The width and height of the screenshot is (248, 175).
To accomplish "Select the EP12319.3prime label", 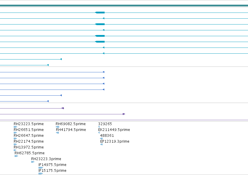I will pyautogui.click(x=115, y=141).
